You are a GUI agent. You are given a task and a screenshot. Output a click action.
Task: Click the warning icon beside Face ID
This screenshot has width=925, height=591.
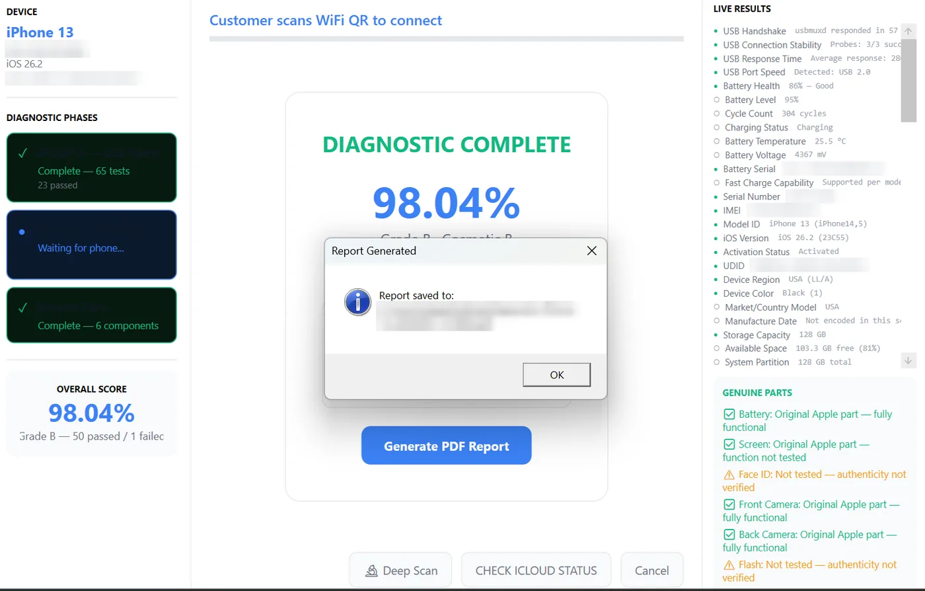pyautogui.click(x=729, y=475)
